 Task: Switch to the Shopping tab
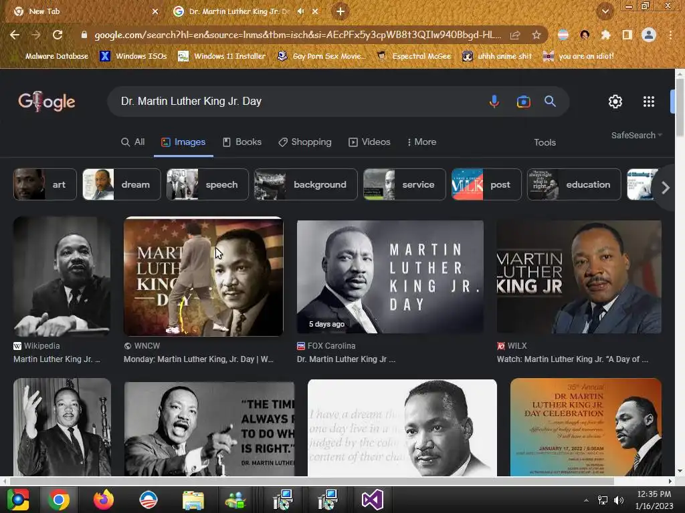coord(305,142)
